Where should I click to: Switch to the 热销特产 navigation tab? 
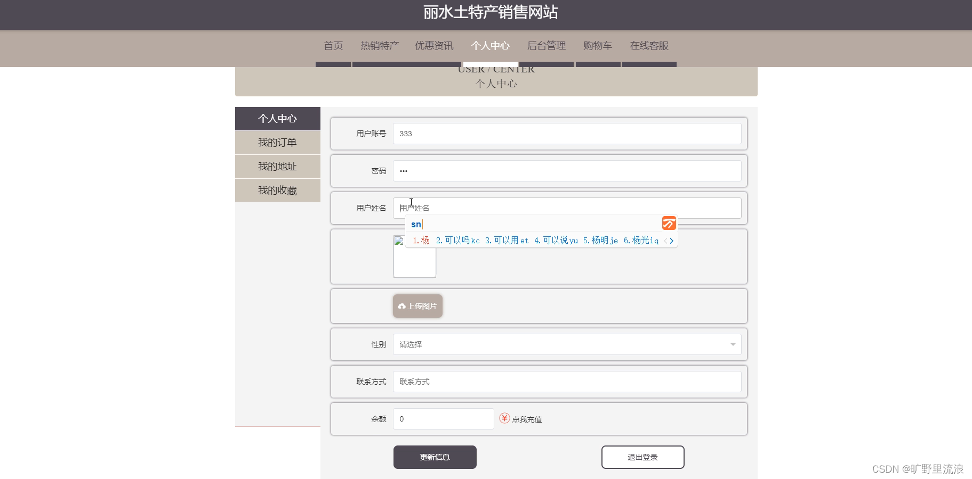tap(379, 46)
